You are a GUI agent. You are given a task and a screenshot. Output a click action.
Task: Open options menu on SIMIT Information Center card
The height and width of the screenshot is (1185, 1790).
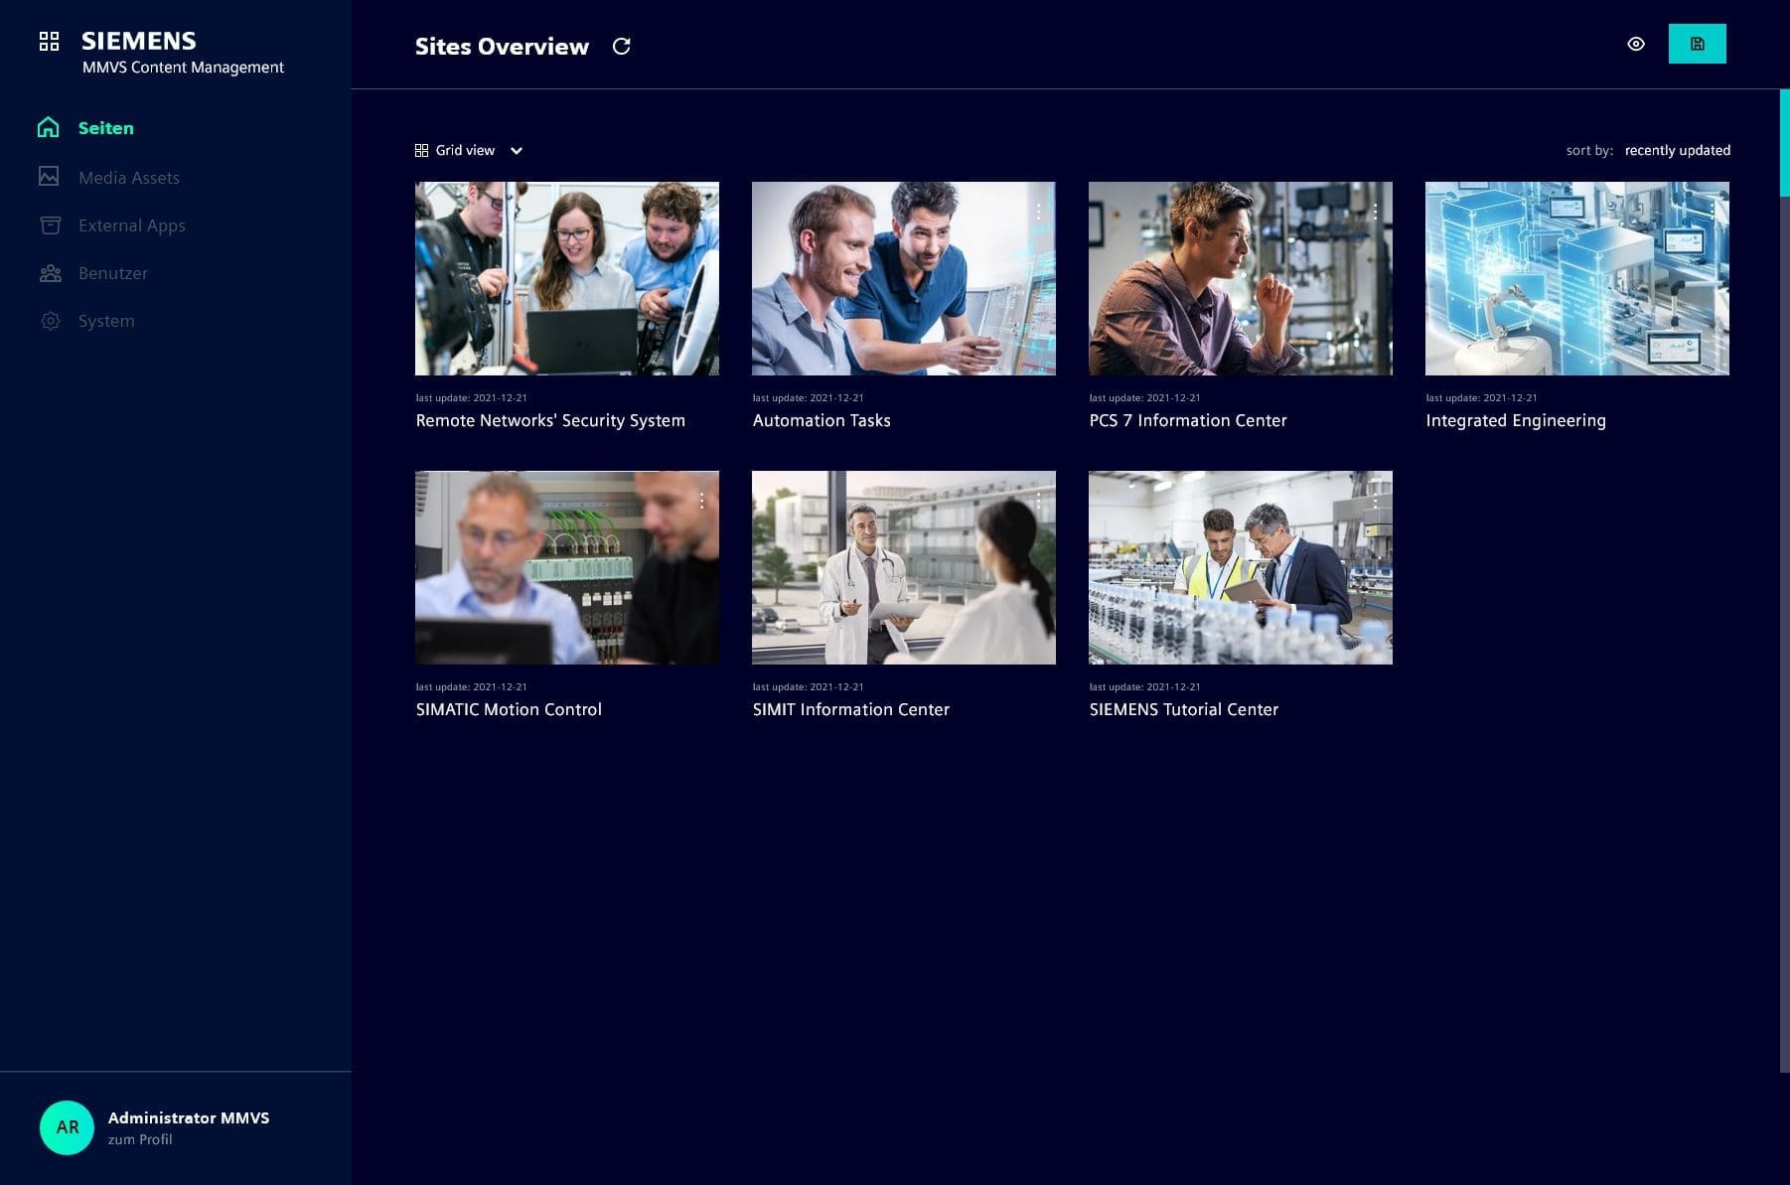(1038, 501)
